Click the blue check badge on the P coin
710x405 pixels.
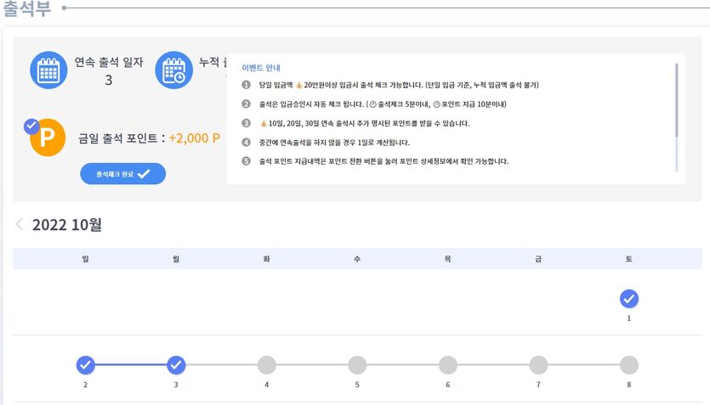pos(31,127)
